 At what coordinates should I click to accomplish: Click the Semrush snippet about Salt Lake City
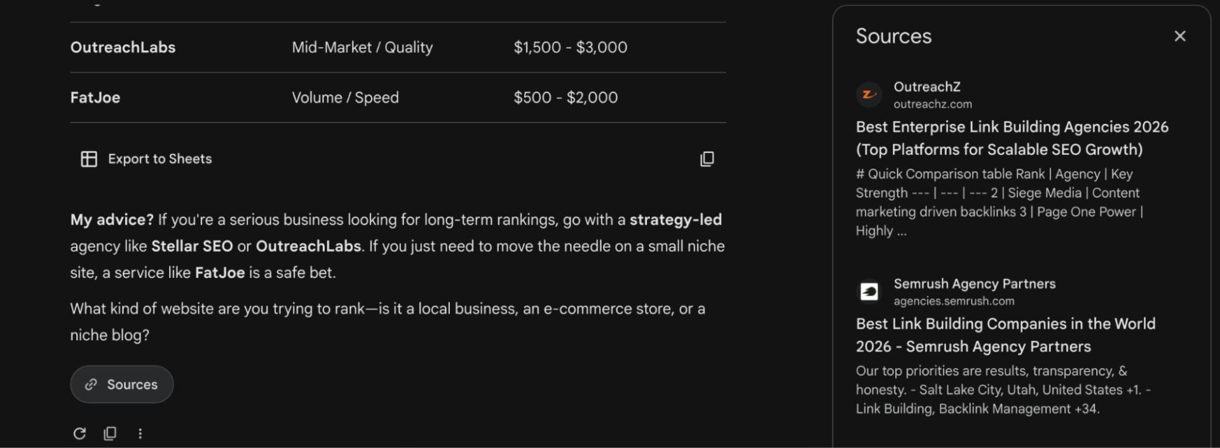(1003, 390)
